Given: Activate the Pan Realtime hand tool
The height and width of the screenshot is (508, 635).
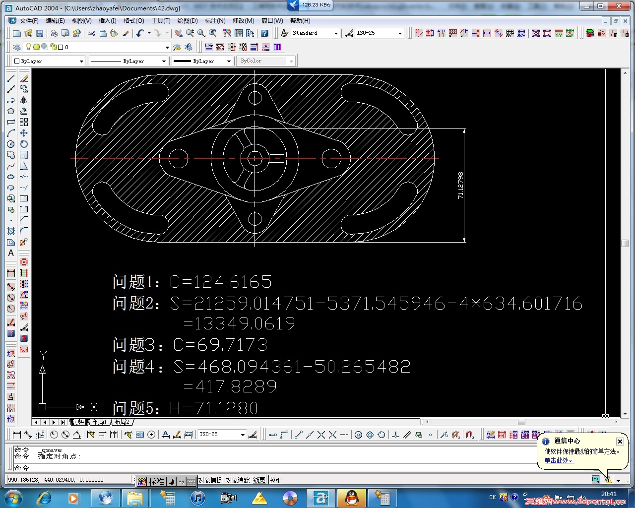Looking at the screenshot, I should pos(179,33).
